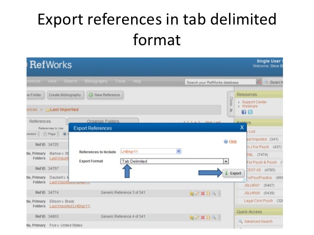This screenshot has width=314, height=235.
Task: Click the Search button next to the search box
Action: [273, 82]
